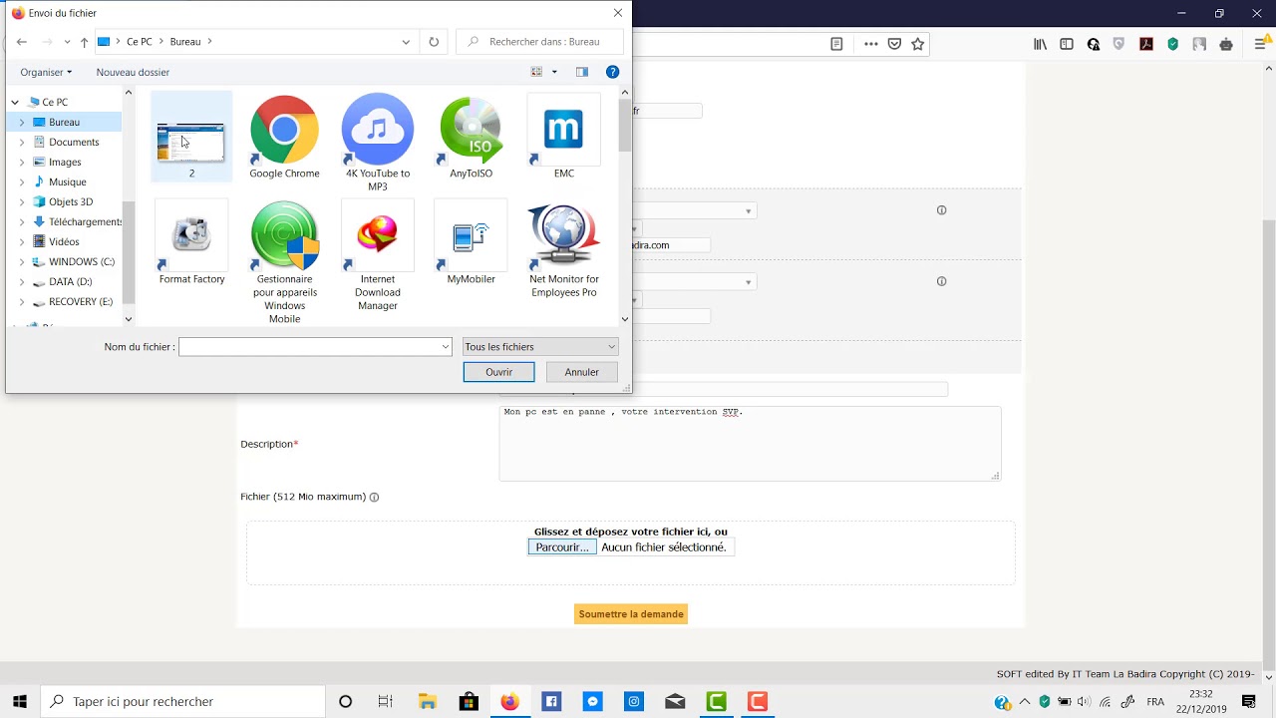This screenshot has height=718, width=1276.
Task: Open the Windows Start menu
Action: coord(20,701)
